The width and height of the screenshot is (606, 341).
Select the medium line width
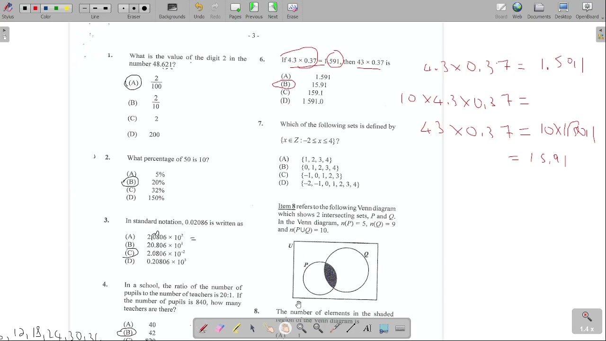(95, 9)
